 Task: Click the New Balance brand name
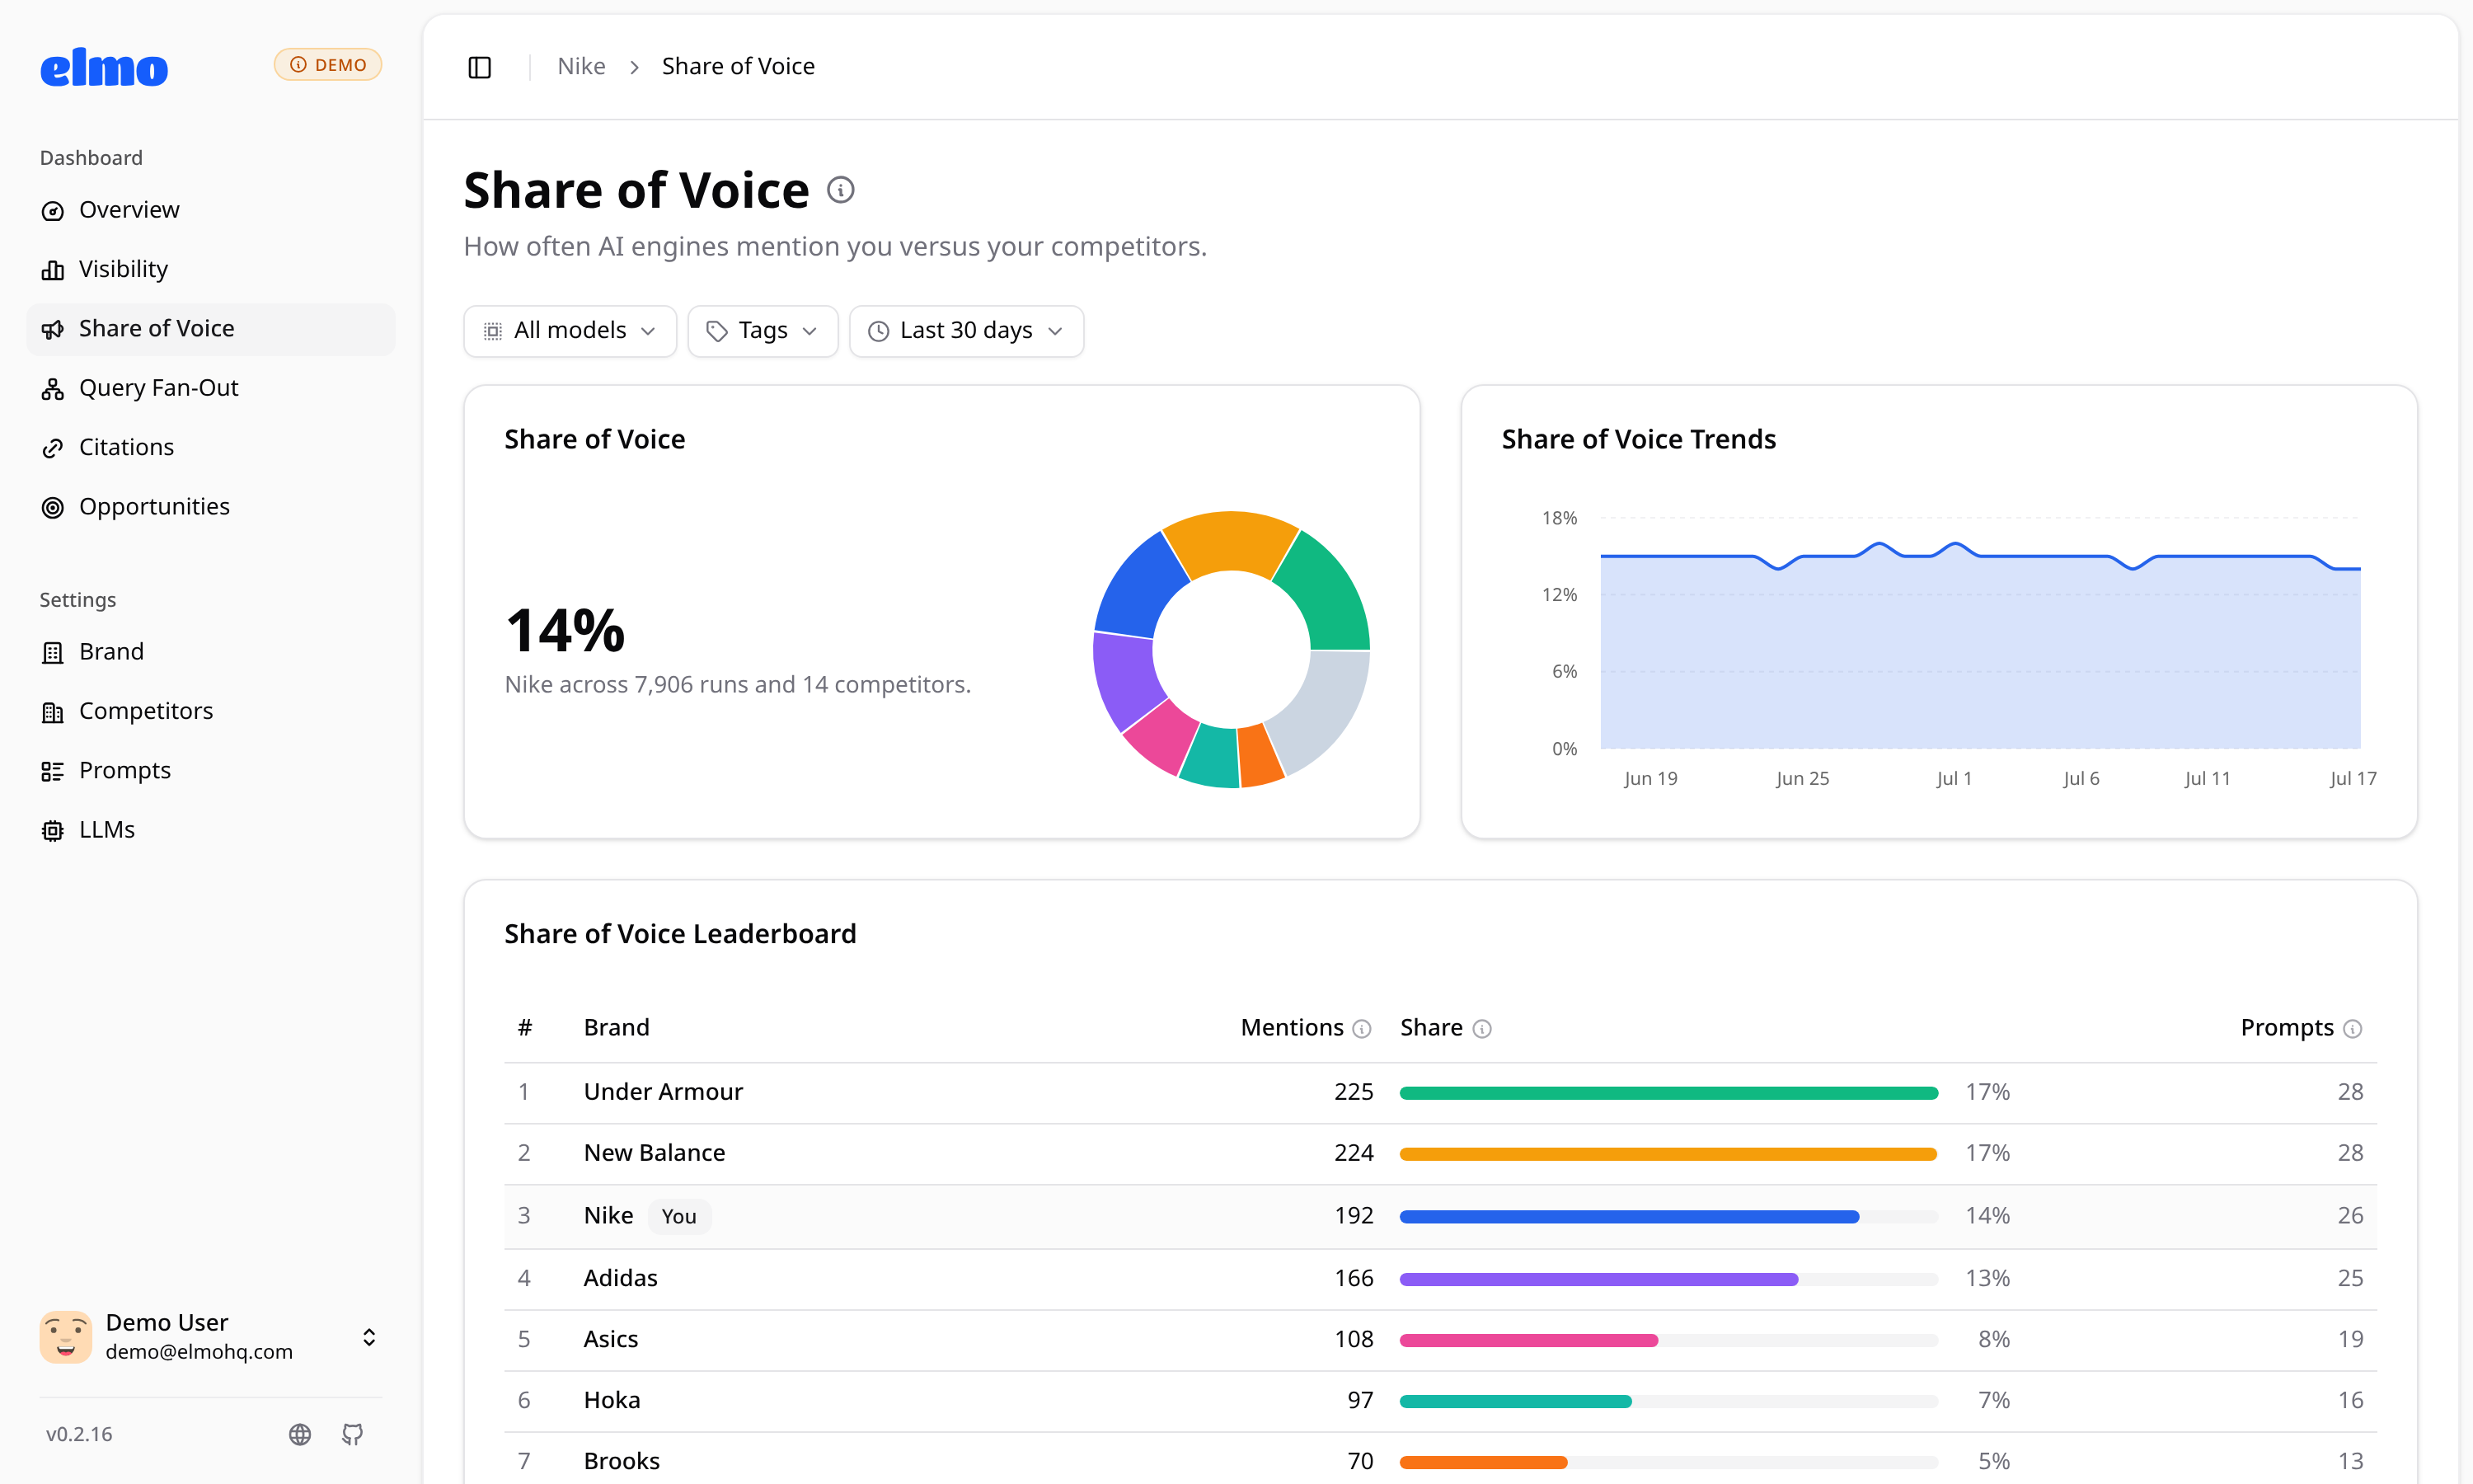coord(654,1153)
